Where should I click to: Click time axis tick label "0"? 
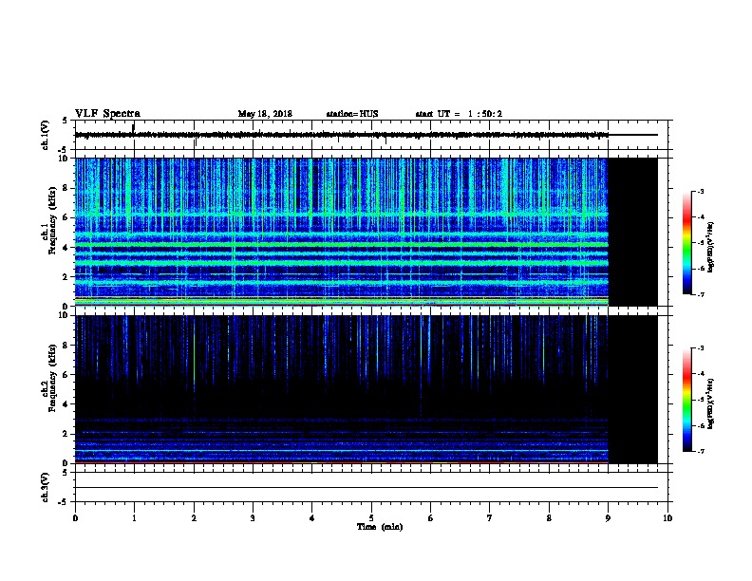click(x=75, y=517)
